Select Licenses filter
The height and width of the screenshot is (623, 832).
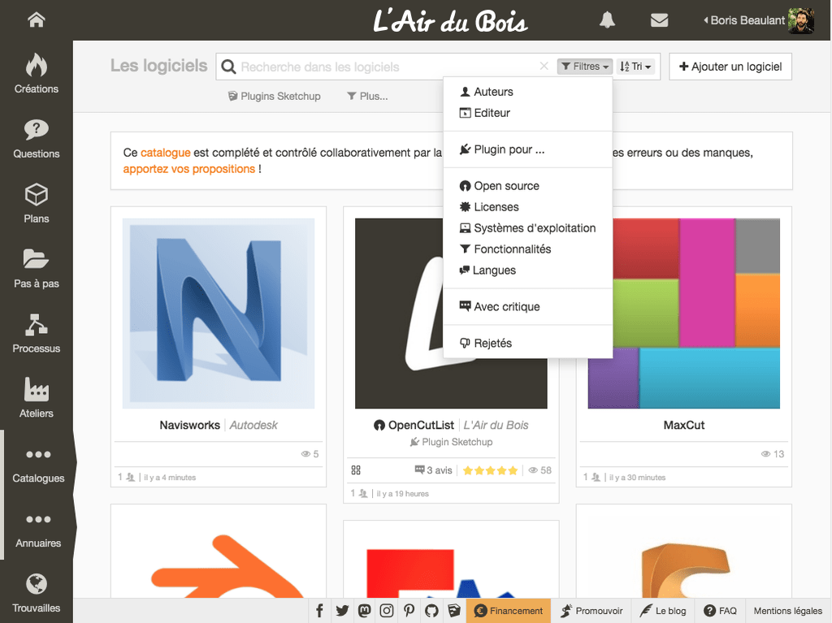[x=528, y=207]
